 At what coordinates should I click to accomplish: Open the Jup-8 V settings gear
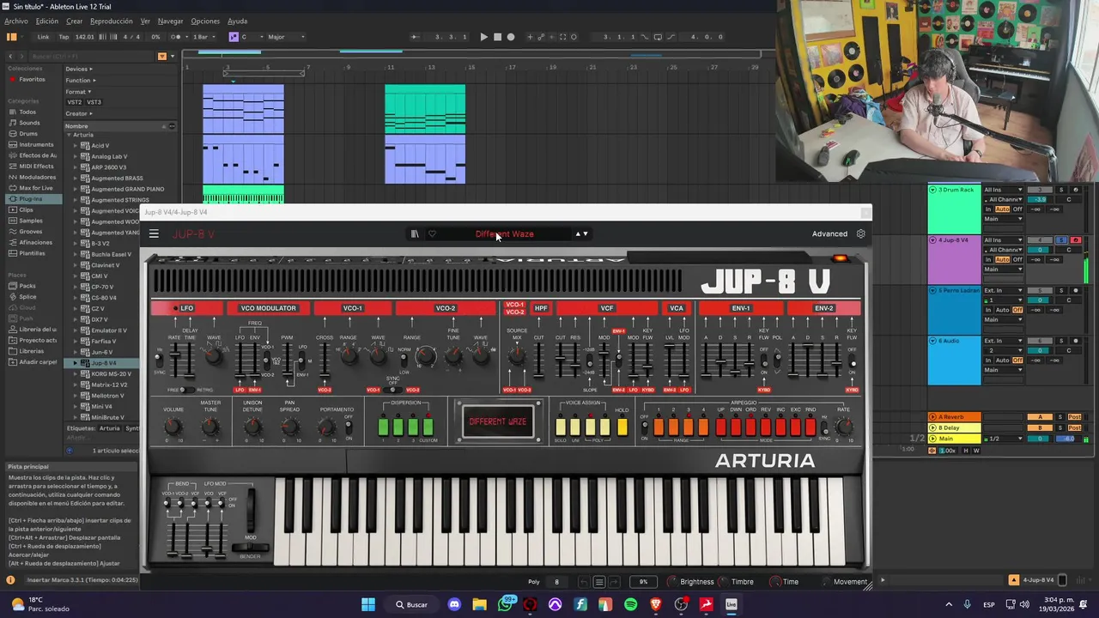pyautogui.click(x=861, y=233)
